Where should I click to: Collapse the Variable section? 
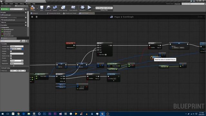coord(1,44)
